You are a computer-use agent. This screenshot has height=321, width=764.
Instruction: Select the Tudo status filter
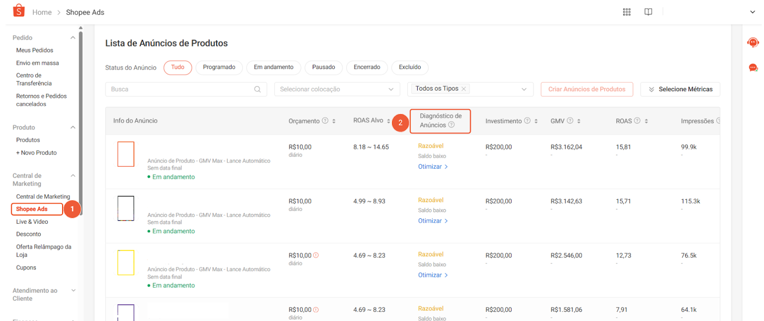click(x=178, y=67)
